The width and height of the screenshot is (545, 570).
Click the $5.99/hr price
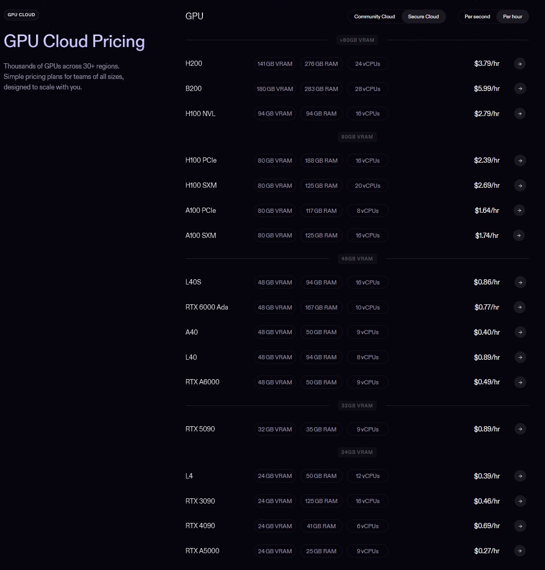click(486, 89)
